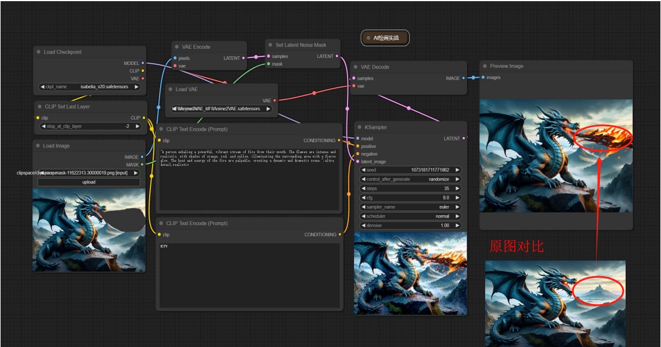Click the negative input port on KSampler

click(x=357, y=154)
